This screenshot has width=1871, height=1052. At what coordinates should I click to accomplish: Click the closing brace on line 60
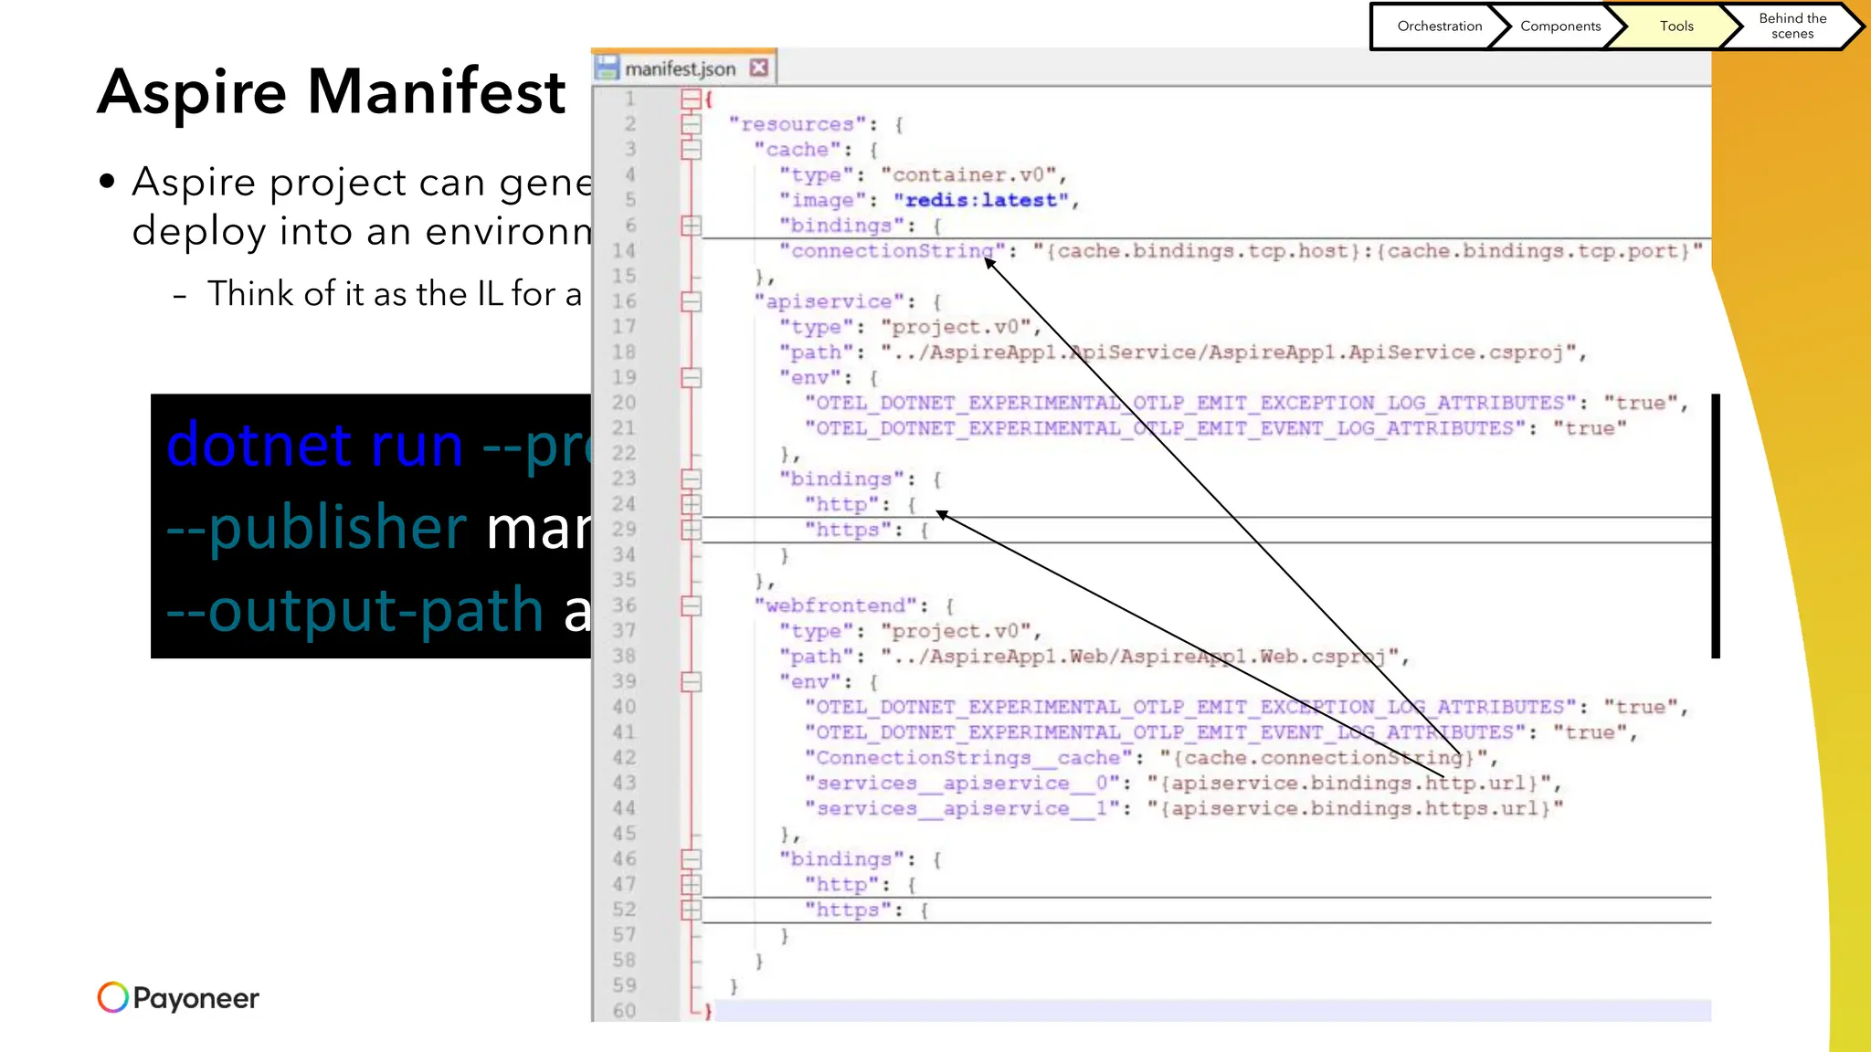click(x=708, y=1011)
